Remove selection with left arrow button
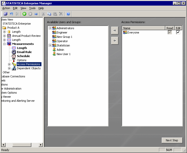Screen dimensions: 187x153 [x=115, y=41]
